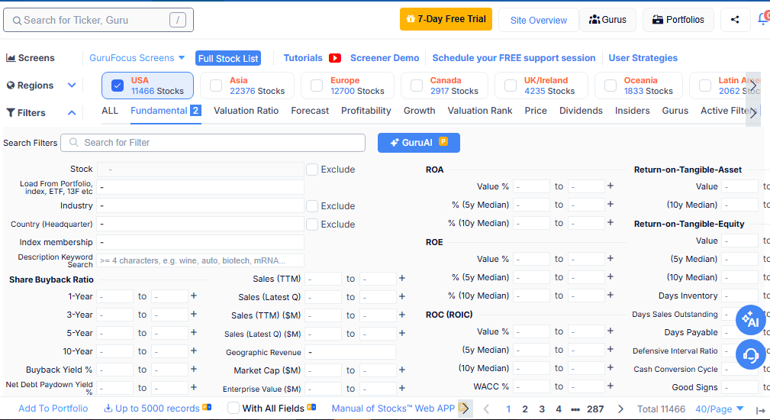Switch to the Growth tab
Screen dimensions: 770x420
(420, 111)
